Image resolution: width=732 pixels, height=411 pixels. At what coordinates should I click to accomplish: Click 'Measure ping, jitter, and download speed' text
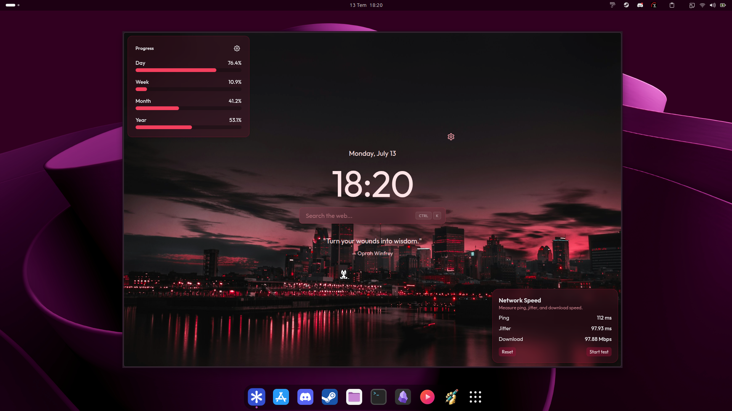(x=540, y=308)
